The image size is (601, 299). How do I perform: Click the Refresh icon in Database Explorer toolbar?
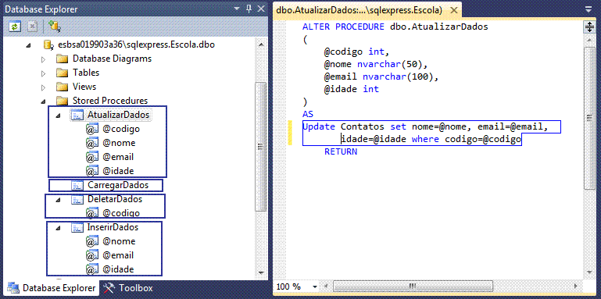click(15, 27)
